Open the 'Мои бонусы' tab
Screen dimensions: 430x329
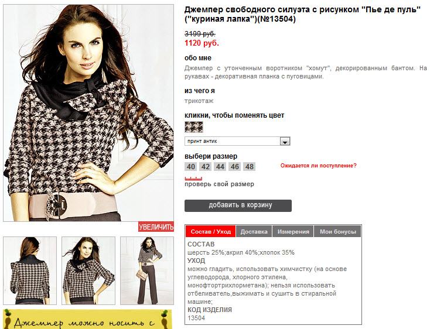(x=337, y=231)
